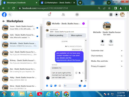Click the message text input field
The width and height of the screenshot is (129, 97).
pyautogui.click(x=71, y=86)
